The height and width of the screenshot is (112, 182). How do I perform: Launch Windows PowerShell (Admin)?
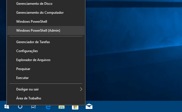click(46, 31)
